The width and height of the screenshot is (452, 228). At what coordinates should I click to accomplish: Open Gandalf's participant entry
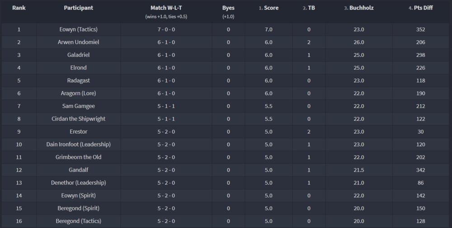(x=79, y=170)
